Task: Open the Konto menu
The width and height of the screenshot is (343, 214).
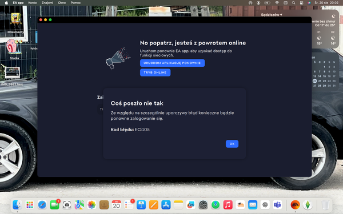Action: [x=33, y=3]
